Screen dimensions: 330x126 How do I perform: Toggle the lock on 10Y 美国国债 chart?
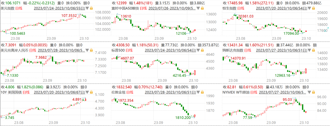91,92
